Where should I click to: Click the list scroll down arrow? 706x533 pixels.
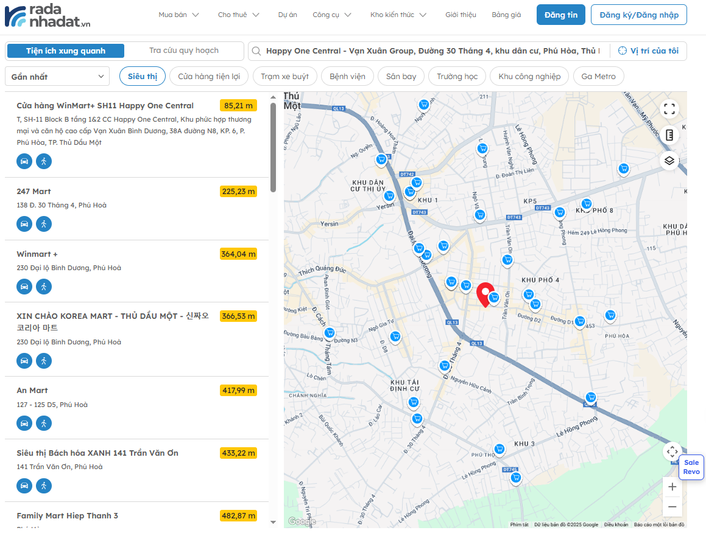click(x=273, y=522)
